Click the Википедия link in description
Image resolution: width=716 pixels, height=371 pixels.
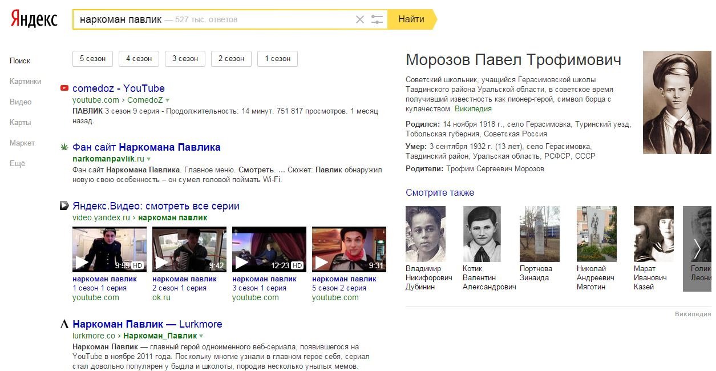[x=473, y=108]
